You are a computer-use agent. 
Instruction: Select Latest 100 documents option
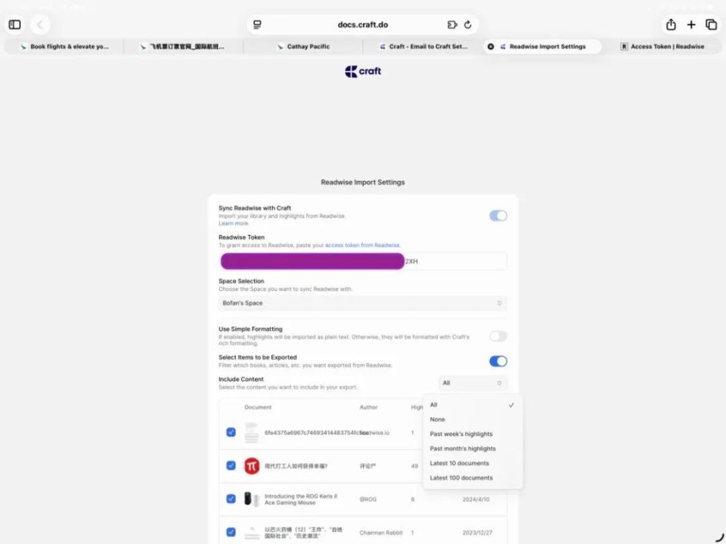(x=473, y=478)
